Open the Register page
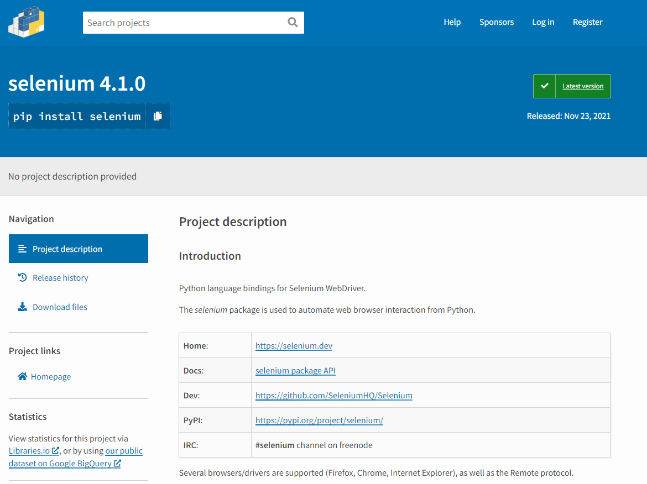647x484 pixels. click(x=588, y=22)
